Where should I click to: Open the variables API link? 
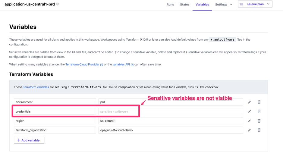pos(123,64)
